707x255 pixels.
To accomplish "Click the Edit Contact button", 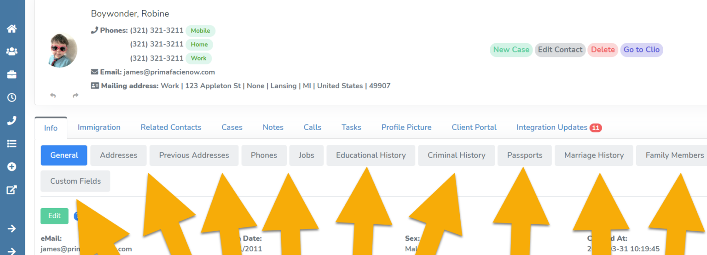I will click(x=560, y=50).
